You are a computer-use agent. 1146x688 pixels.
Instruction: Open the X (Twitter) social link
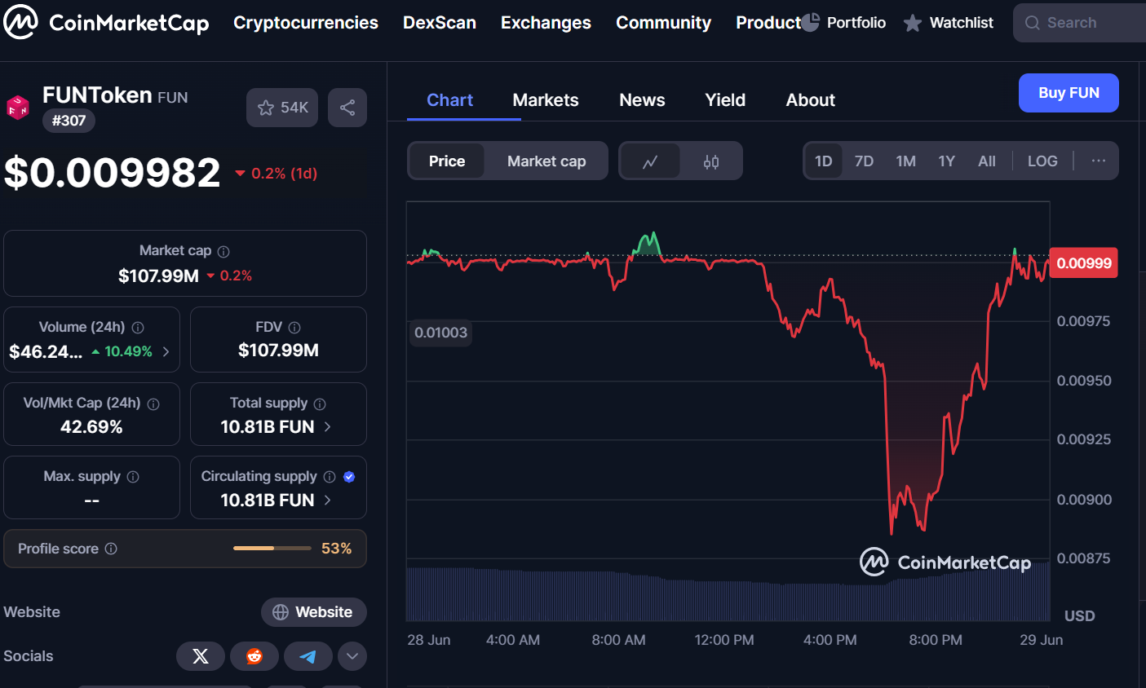point(201,656)
